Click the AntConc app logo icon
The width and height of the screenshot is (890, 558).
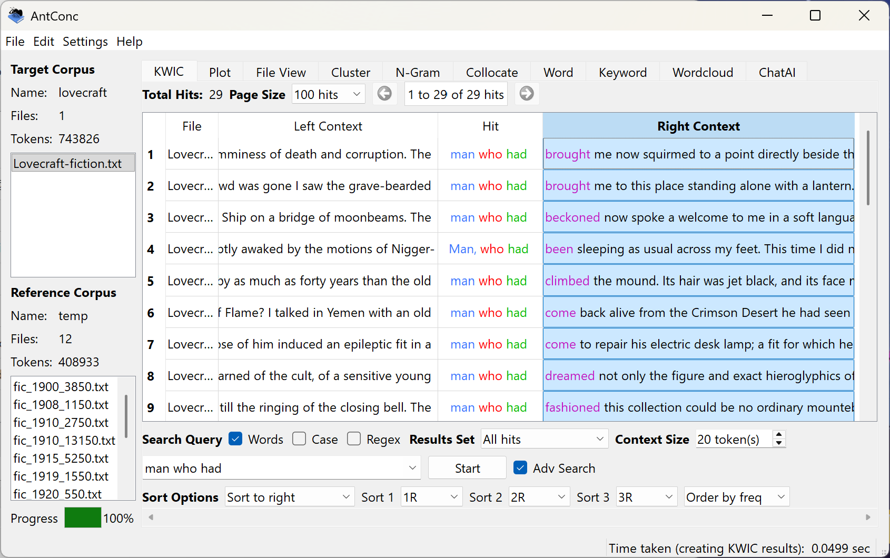(x=16, y=16)
